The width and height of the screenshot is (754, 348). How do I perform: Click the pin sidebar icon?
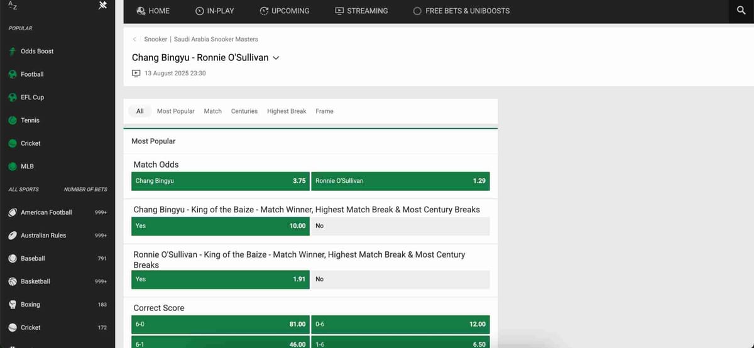point(103,5)
